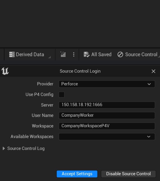The image size is (160, 181).
Task: Click the Derived Data server icon
Action: [x=12, y=55]
